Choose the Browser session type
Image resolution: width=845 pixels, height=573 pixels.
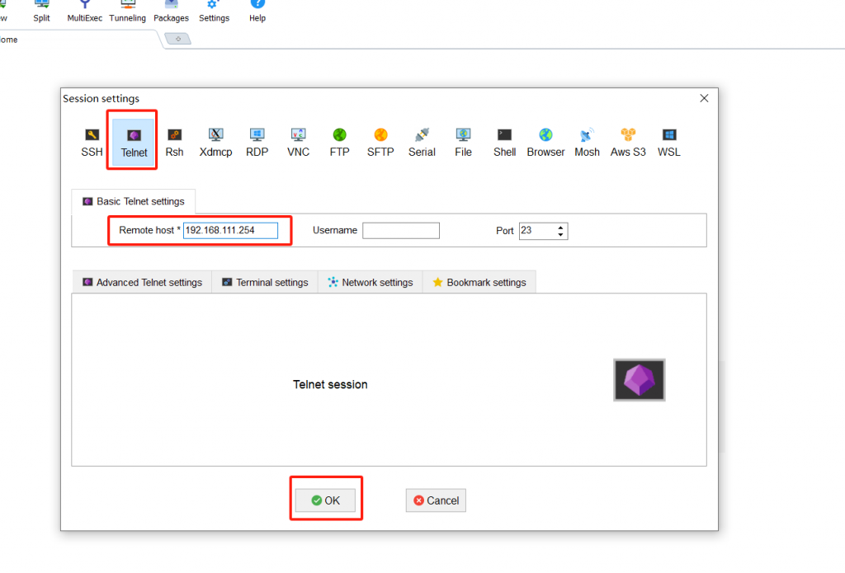click(x=546, y=143)
